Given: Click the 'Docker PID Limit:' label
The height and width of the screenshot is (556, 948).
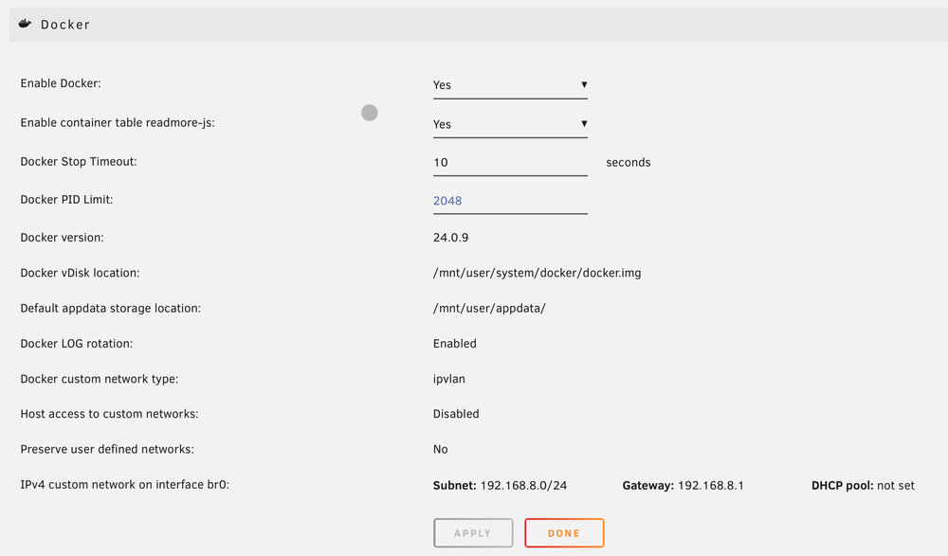Looking at the screenshot, I should (x=66, y=200).
